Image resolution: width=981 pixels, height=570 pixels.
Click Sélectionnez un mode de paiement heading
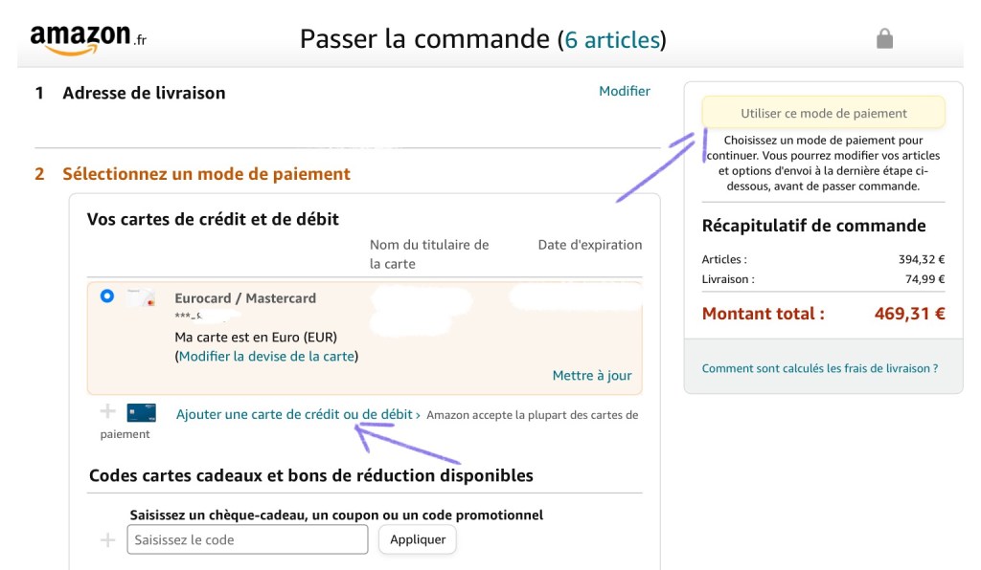click(x=206, y=174)
